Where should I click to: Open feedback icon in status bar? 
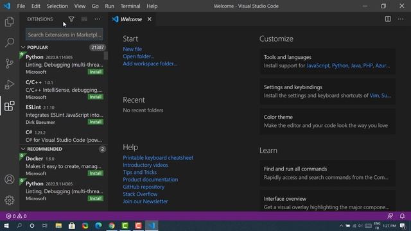[x=390, y=216]
